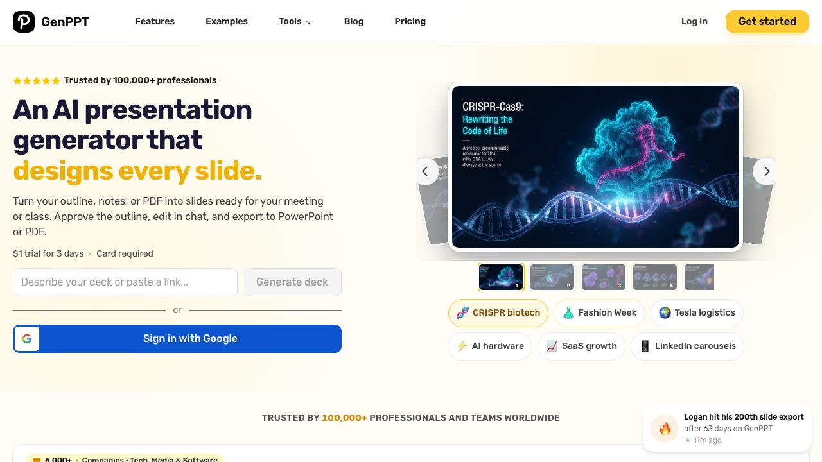Click the fire icon in export notification

665,429
